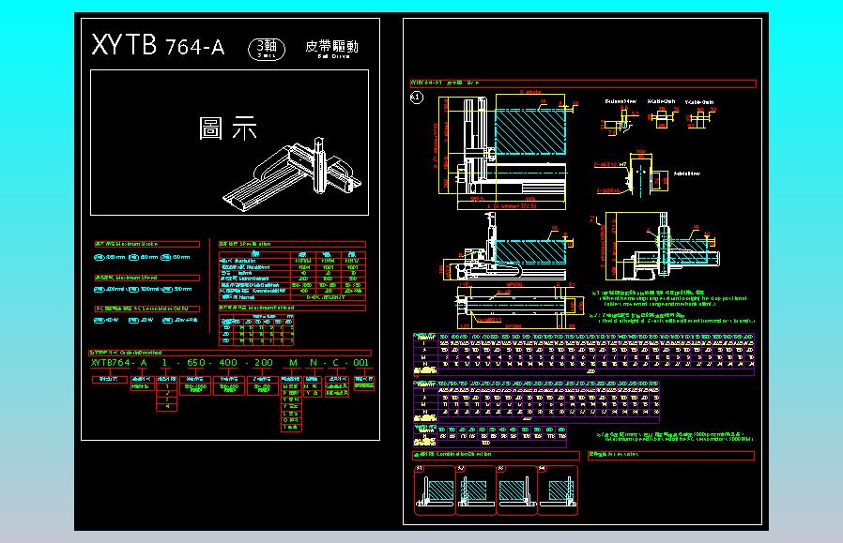Select the Maximum Speed section header
The height and width of the screenshot is (543, 843).
point(146,278)
